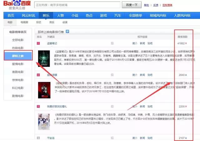
Task: Open the 盗墓笔记 keyword link
Action: [x=52, y=43]
